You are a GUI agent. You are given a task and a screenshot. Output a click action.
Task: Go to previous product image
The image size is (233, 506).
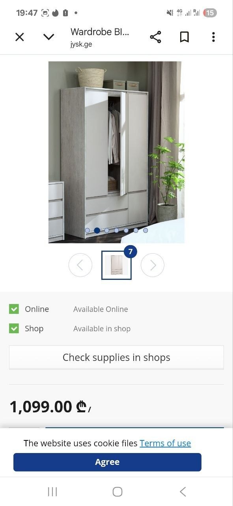(x=80, y=265)
